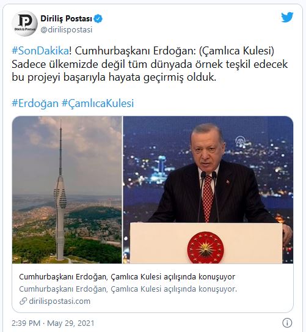Screen dimensions: 306x332
Task: Click the Twitter bird logo
Action: point(287,17)
